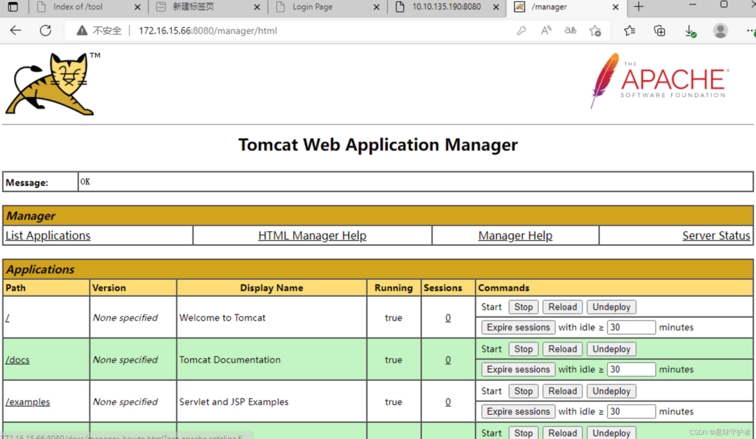Click sessions count for Tomcat Documentation
Viewport: 756px width, 439px height.
tap(448, 360)
